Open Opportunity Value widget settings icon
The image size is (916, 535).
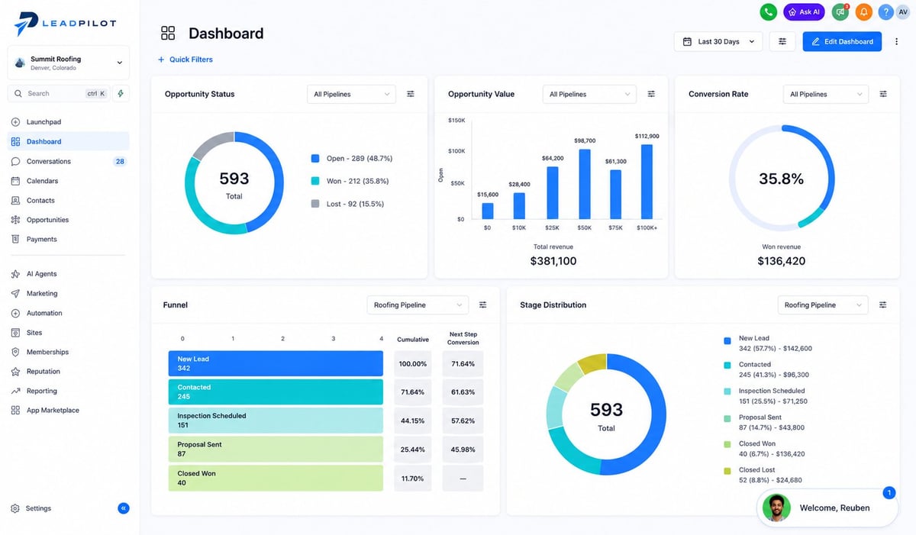pos(651,94)
